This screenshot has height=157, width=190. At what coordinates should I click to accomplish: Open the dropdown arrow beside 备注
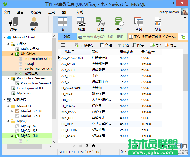click(x=115, y=45)
